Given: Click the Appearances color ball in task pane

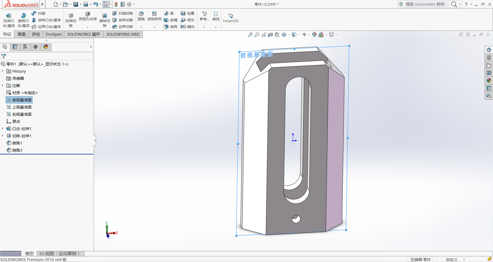Looking at the screenshot, I should [489, 81].
